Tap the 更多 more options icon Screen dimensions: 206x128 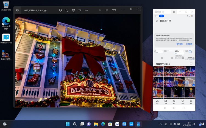[x=191, y=102]
